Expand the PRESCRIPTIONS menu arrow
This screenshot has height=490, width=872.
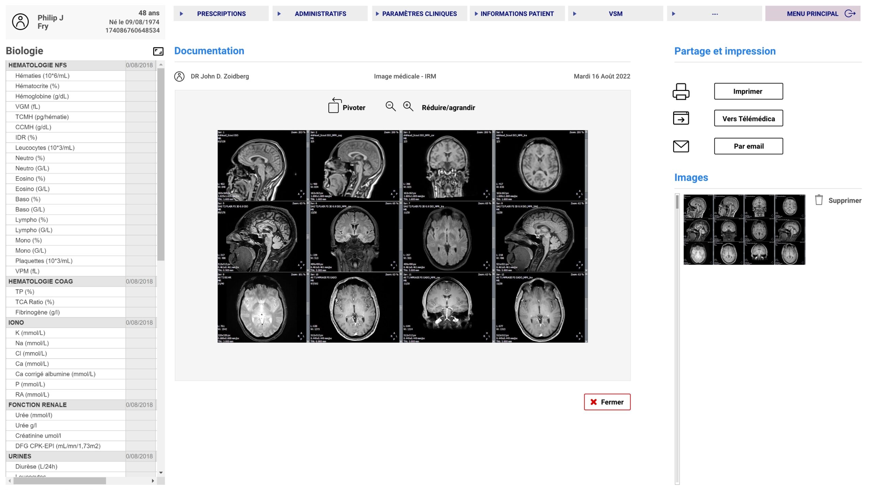click(x=182, y=14)
